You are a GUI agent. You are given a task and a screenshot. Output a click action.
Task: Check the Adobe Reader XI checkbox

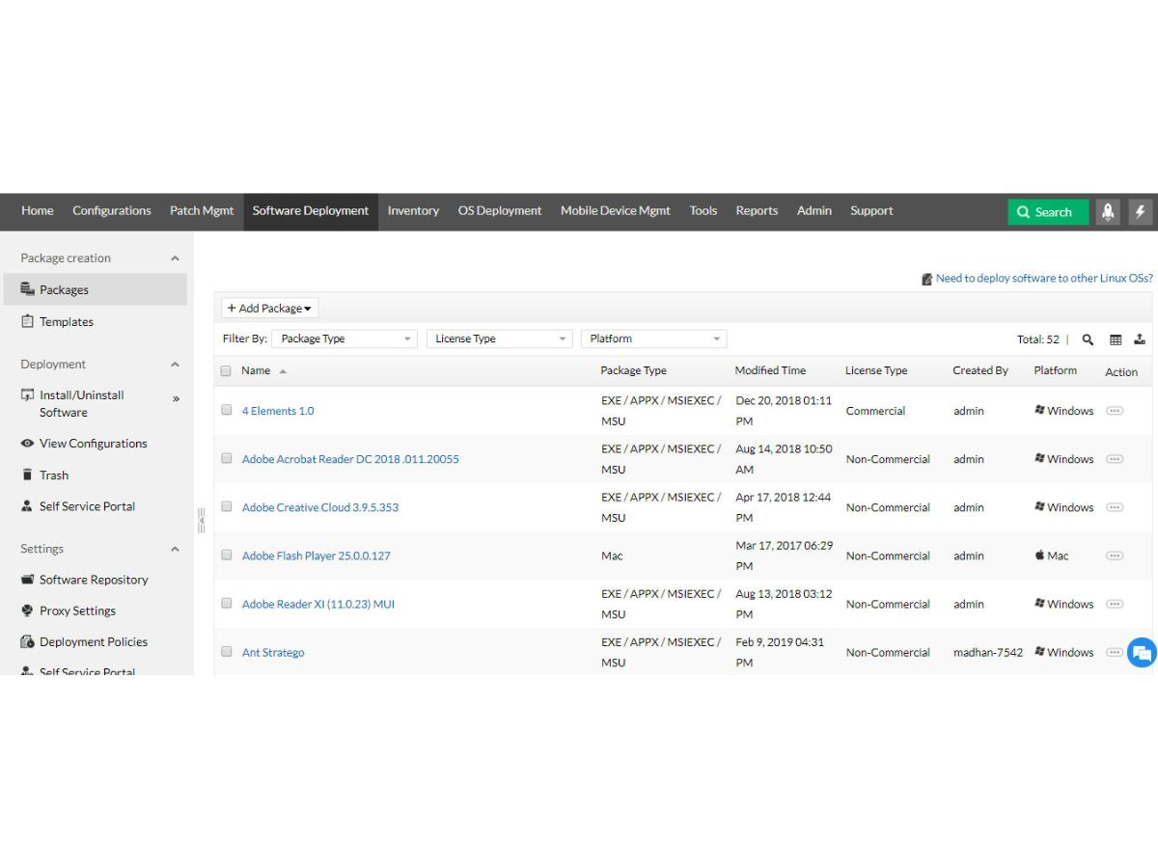pyautogui.click(x=226, y=603)
